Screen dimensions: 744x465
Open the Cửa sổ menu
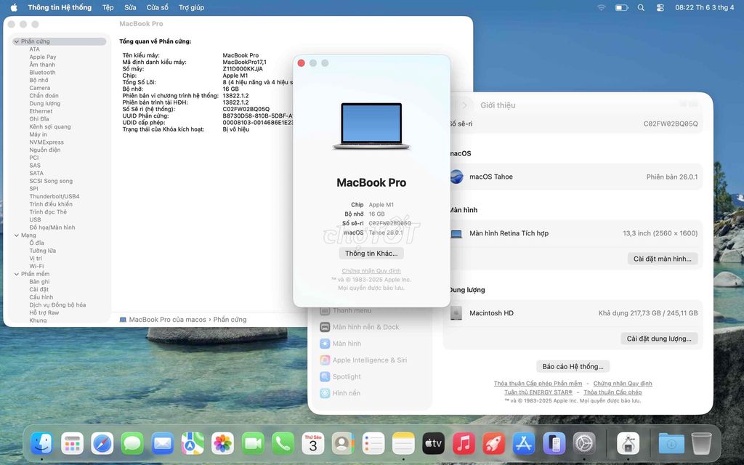pyautogui.click(x=157, y=7)
